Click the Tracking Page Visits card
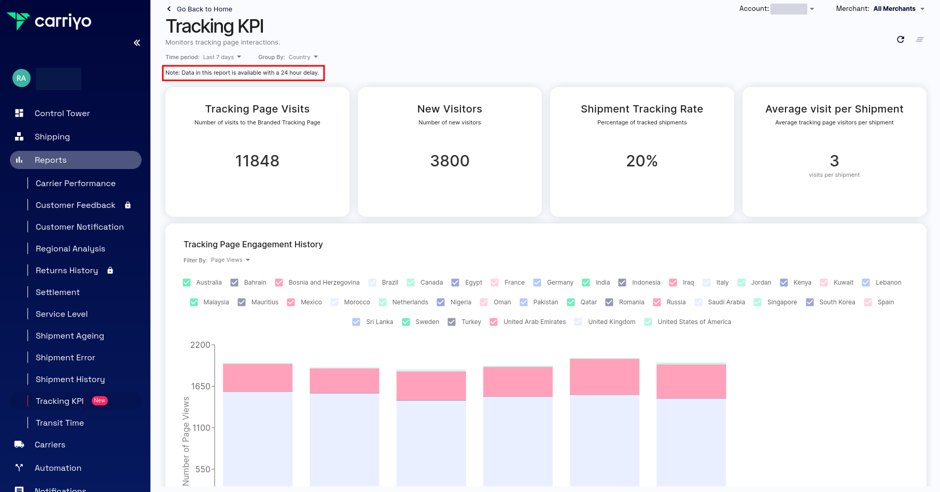This screenshot has height=492, width=940. pos(257,152)
